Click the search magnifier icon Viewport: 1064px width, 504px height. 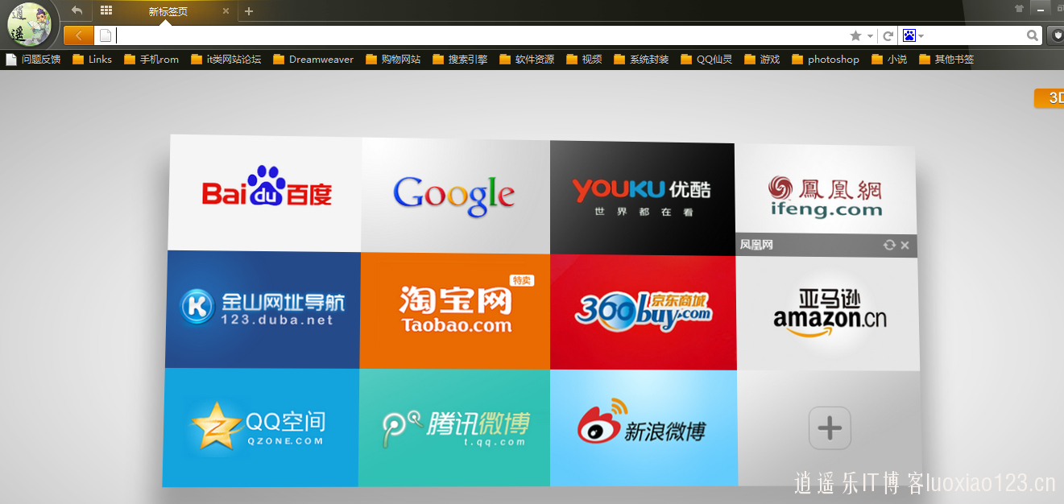[x=1033, y=35]
